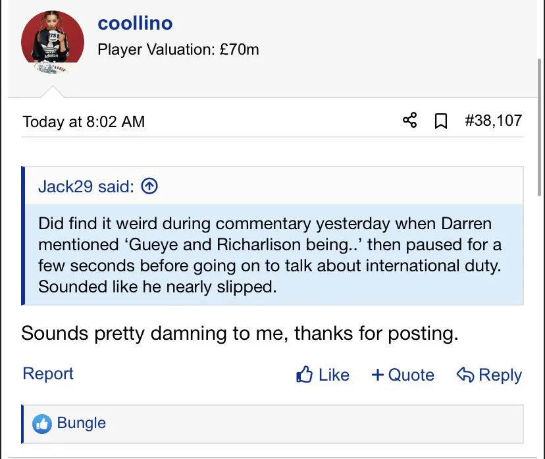Reply to coollino's post
This screenshot has height=459, width=545.
tap(489, 375)
